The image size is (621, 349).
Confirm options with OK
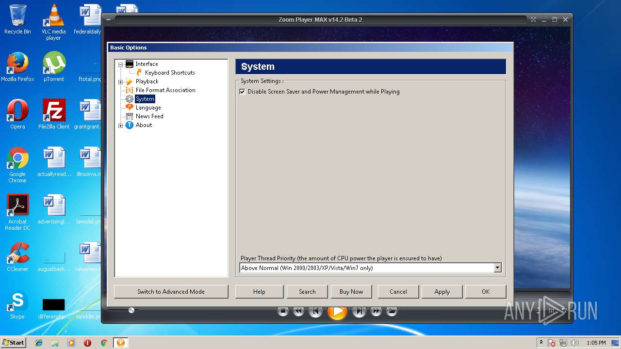[486, 292]
